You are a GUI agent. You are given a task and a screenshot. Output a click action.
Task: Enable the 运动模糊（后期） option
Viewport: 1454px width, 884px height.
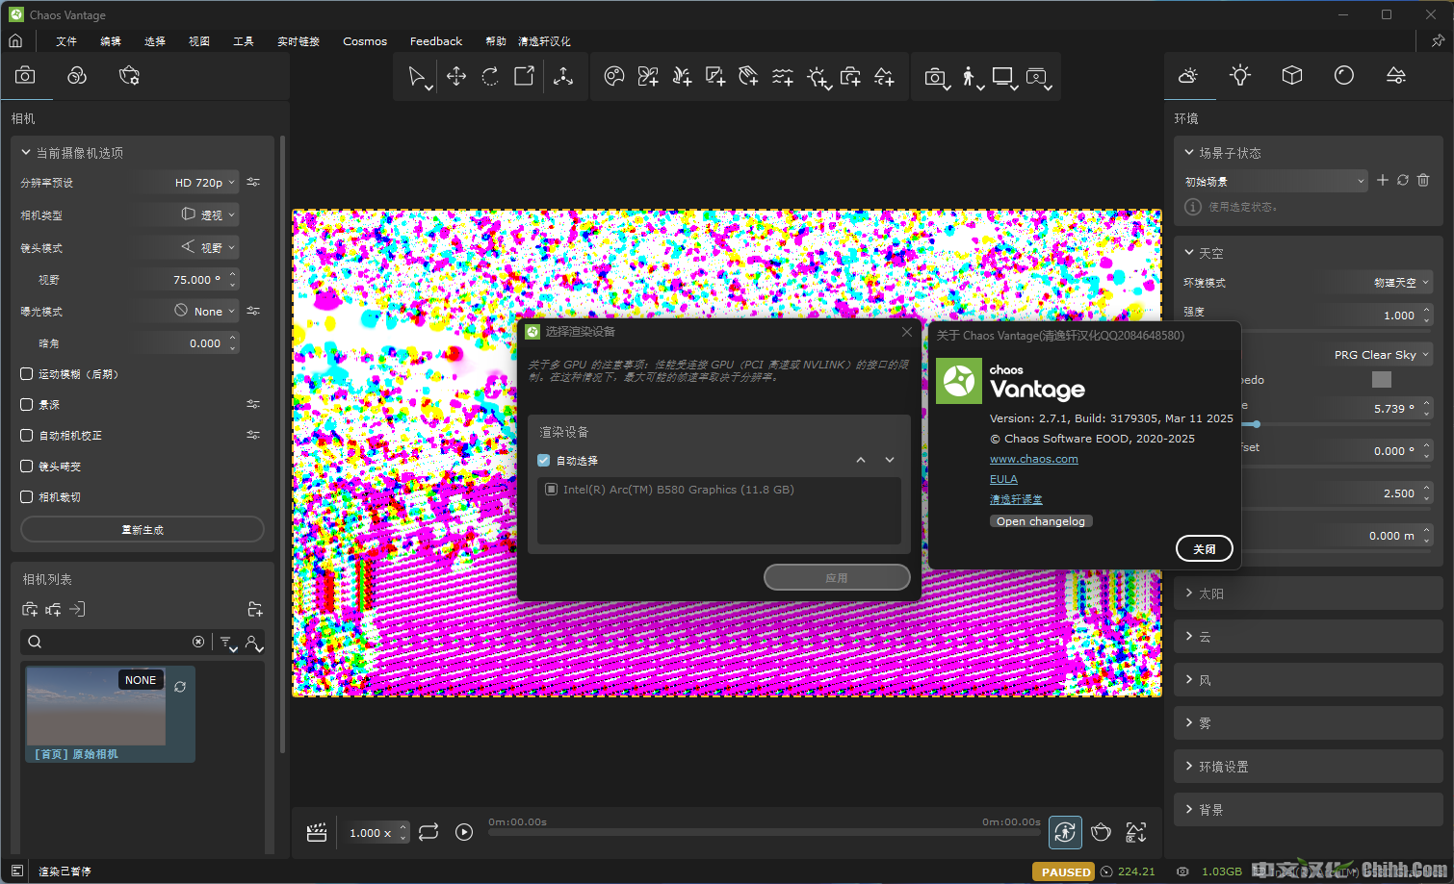click(x=26, y=373)
